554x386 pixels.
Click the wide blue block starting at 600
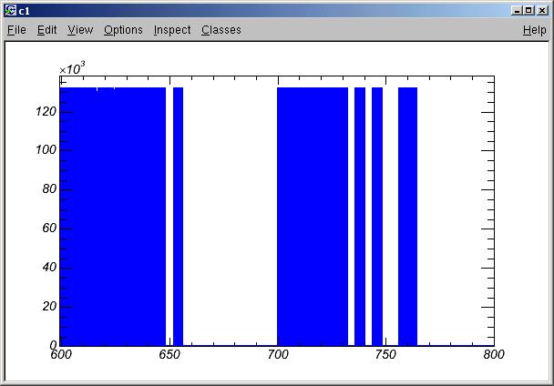click(113, 217)
